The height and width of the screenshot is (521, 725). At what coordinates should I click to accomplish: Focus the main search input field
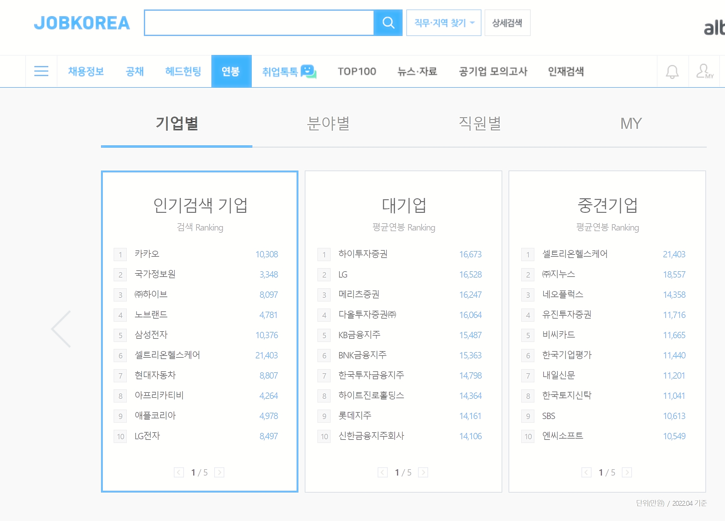click(x=259, y=23)
